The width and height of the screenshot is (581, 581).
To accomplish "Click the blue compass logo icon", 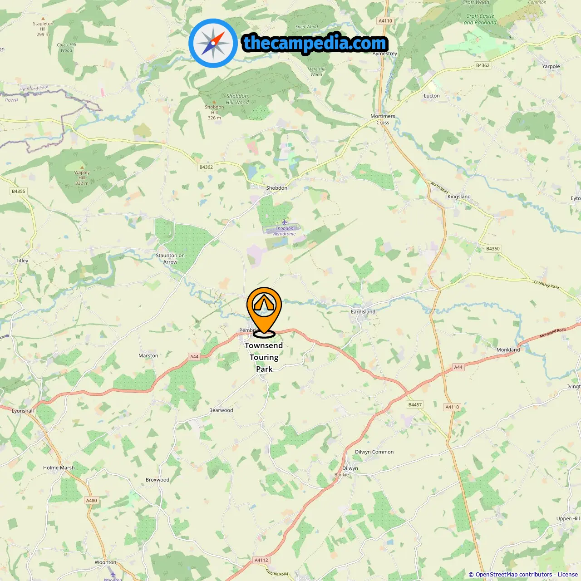I will click(213, 43).
